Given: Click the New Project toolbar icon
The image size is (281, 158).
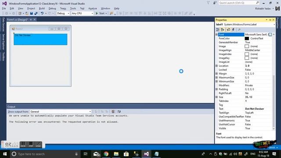Looking at the screenshot, I should click(x=20, y=13).
